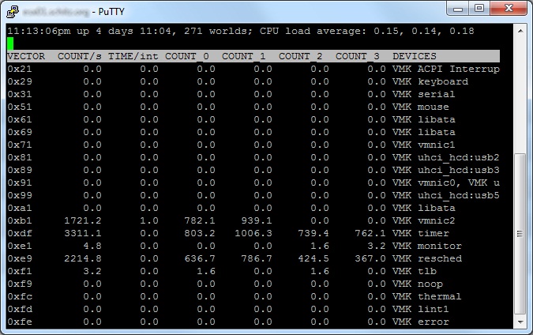Click the VMK serial device entry
533x335 pixels.
tap(424, 94)
